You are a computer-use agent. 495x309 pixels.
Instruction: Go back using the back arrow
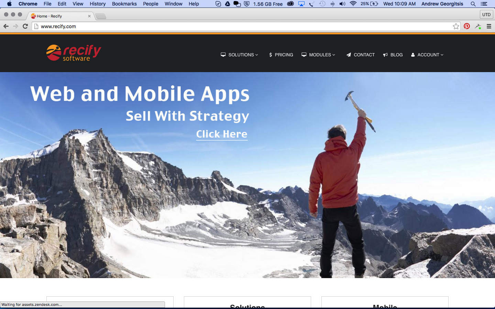6,26
